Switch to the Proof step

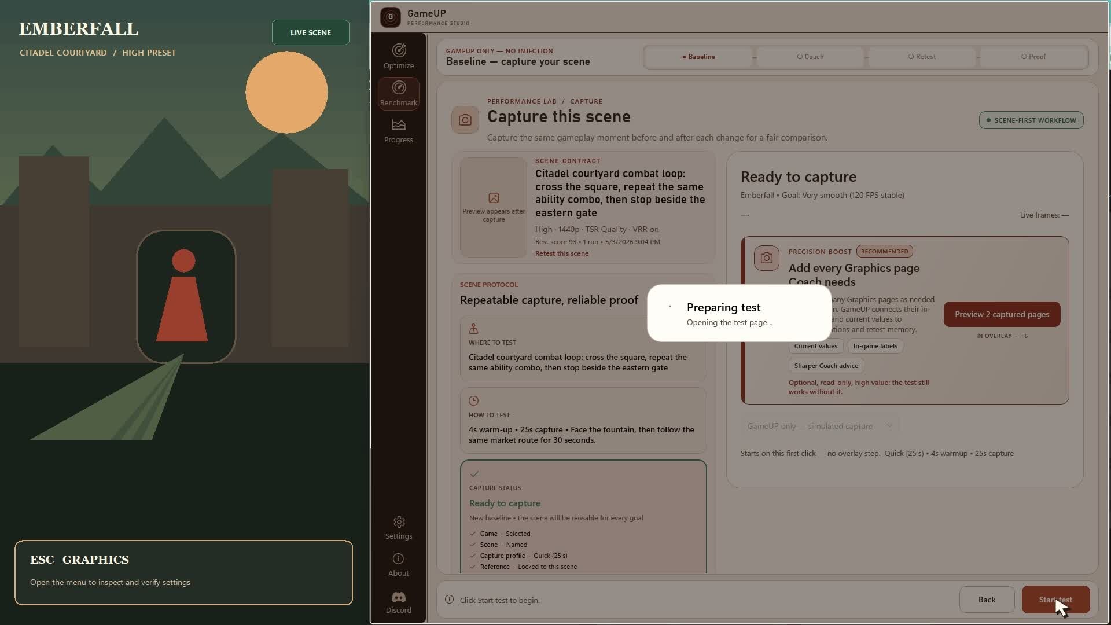coord(1033,57)
